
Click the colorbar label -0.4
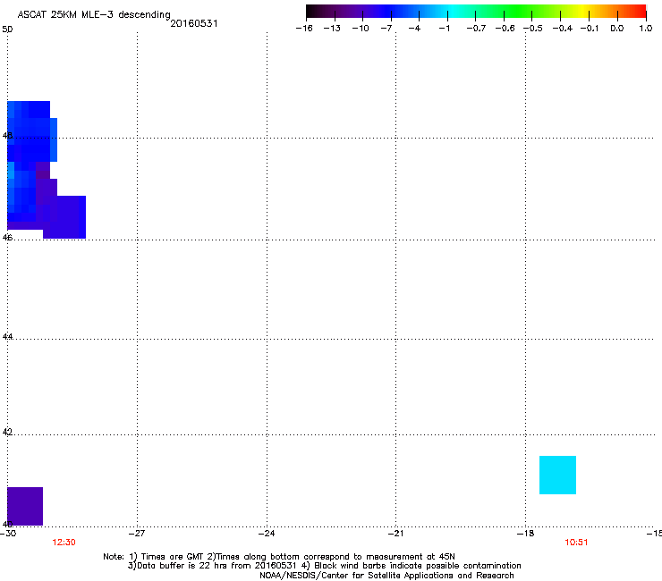[x=563, y=29]
